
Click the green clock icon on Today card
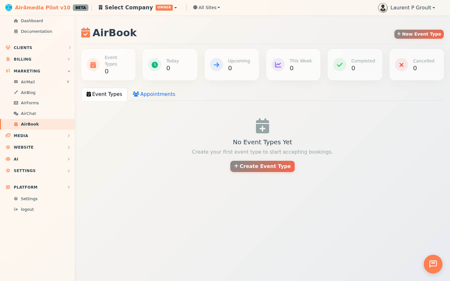tap(154, 65)
